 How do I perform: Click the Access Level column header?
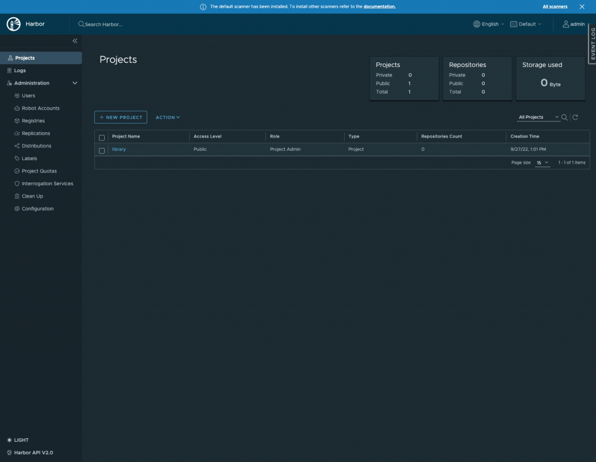coord(208,136)
